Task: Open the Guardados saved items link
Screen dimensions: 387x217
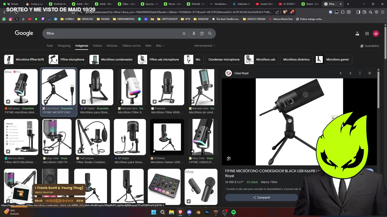Action: point(369,46)
